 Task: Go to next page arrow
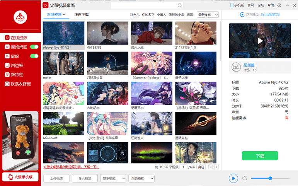[216, 167]
